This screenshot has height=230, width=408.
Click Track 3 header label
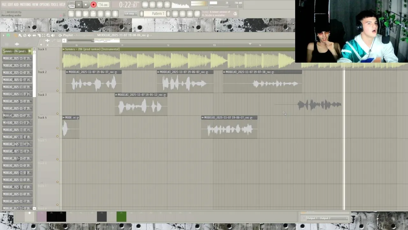[42, 95]
